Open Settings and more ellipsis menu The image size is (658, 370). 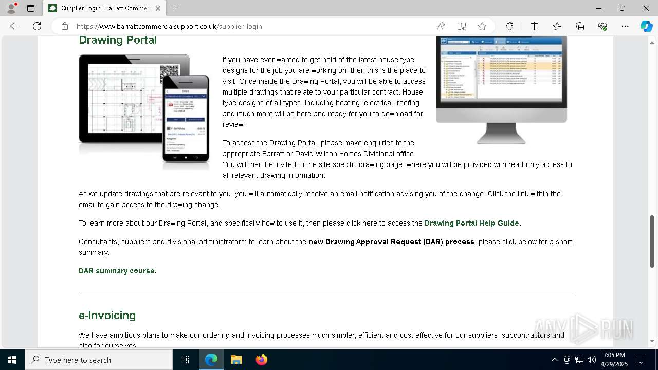[625, 26]
